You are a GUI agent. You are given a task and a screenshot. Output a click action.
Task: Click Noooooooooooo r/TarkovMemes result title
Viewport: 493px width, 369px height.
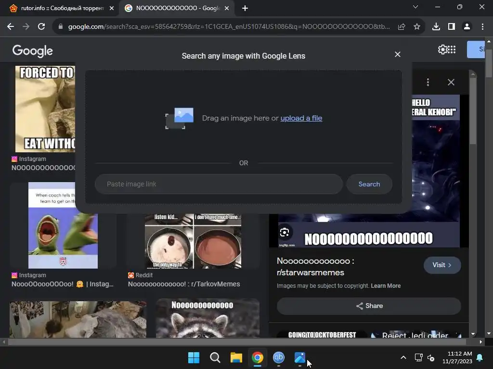point(184,284)
